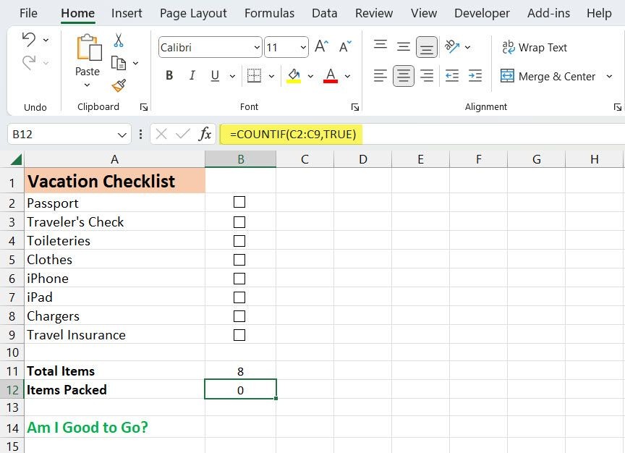Image resolution: width=625 pixels, height=453 pixels.
Task: Open the Fill Color palette arrow
Action: coord(310,76)
